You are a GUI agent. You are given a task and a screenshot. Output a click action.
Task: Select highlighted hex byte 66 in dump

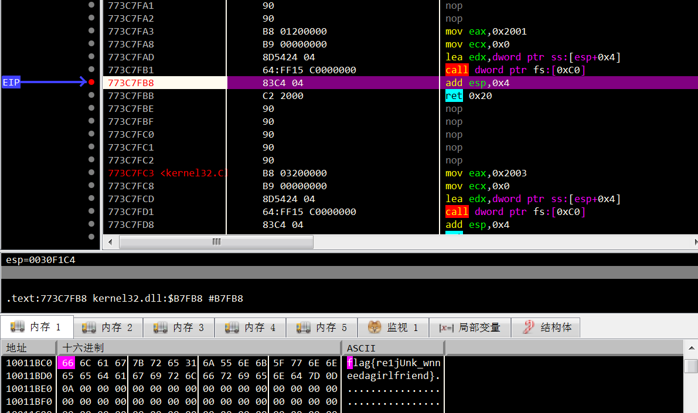click(x=67, y=363)
